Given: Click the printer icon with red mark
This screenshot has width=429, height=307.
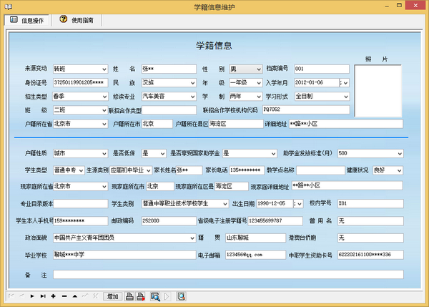Looking at the screenshot, I should click(142, 296).
